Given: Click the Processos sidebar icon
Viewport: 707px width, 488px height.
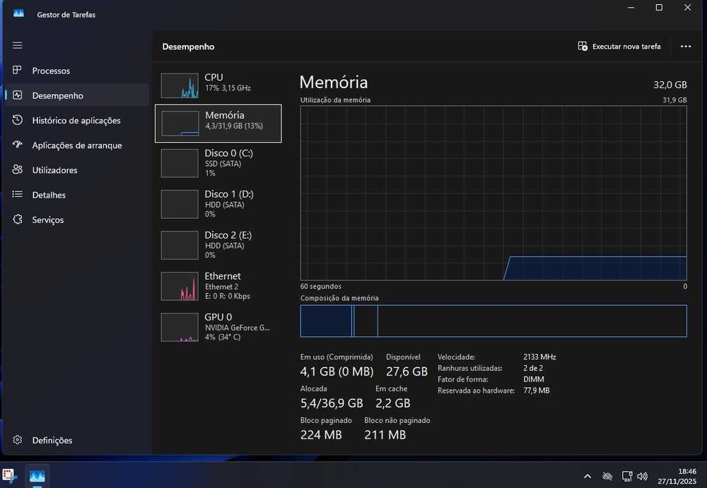Looking at the screenshot, I should 18,70.
